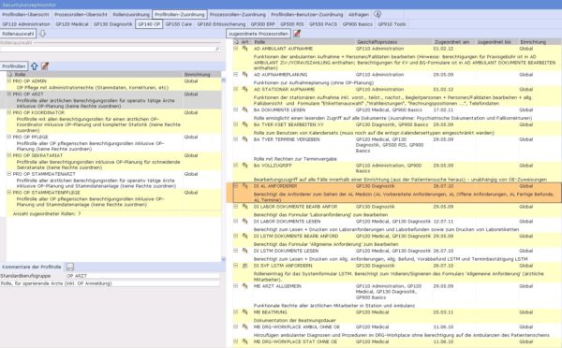Open the Prozessrollen-Übersicht tab
562x348 pixels.
click(x=81, y=14)
